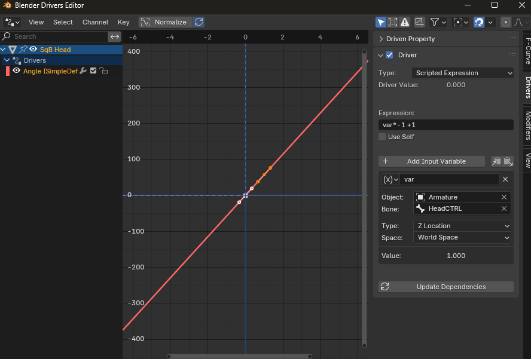Open the Channel menu
Screen dimensions: 531x359
95,22
